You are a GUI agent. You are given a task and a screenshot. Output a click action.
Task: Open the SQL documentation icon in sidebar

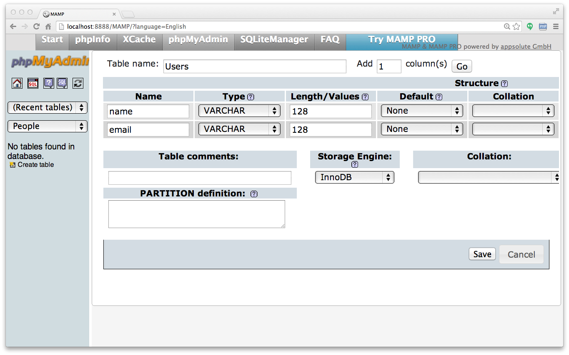point(62,83)
